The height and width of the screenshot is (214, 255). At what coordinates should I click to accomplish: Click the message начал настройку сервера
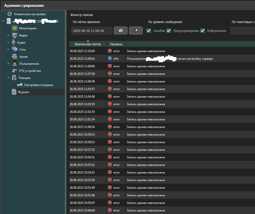pos(195,59)
